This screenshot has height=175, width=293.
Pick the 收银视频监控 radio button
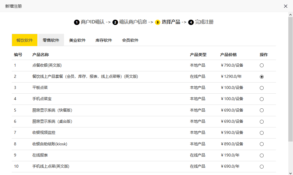click(262, 133)
